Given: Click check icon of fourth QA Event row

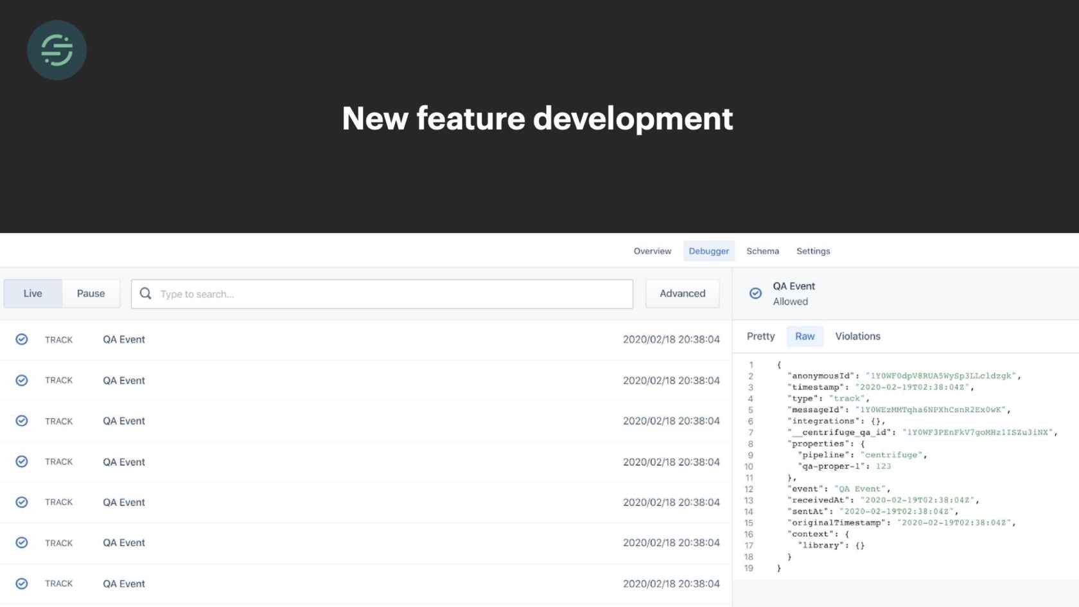Looking at the screenshot, I should click(22, 462).
